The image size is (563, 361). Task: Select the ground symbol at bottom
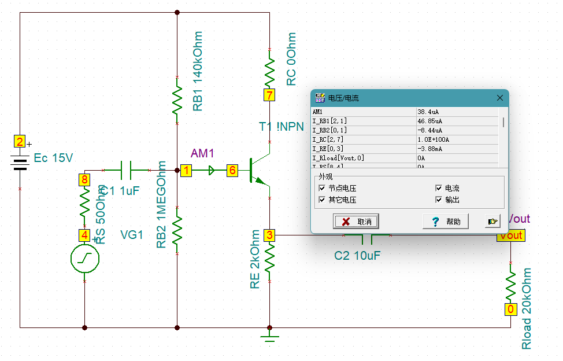point(269,337)
